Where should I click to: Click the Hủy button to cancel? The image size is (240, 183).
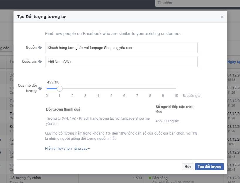pos(188,166)
